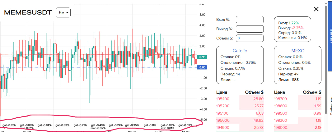Select MEXC order row priced 198000
Viewport: 332px width, 132px height.
[x=298, y=127]
